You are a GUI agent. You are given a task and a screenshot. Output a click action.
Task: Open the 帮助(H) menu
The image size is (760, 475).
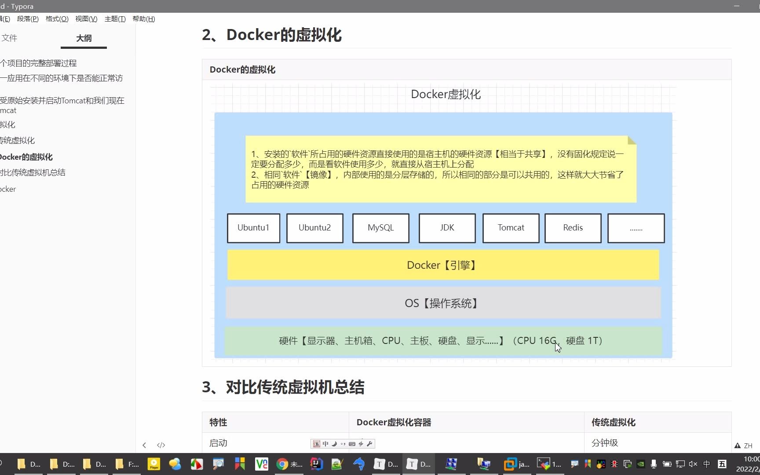coord(144,19)
